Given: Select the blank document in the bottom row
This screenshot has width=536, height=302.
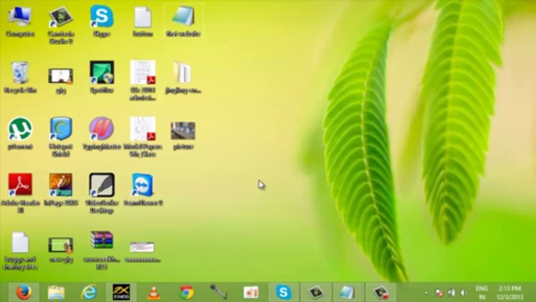Looking at the screenshot, I should [x=20, y=251].
